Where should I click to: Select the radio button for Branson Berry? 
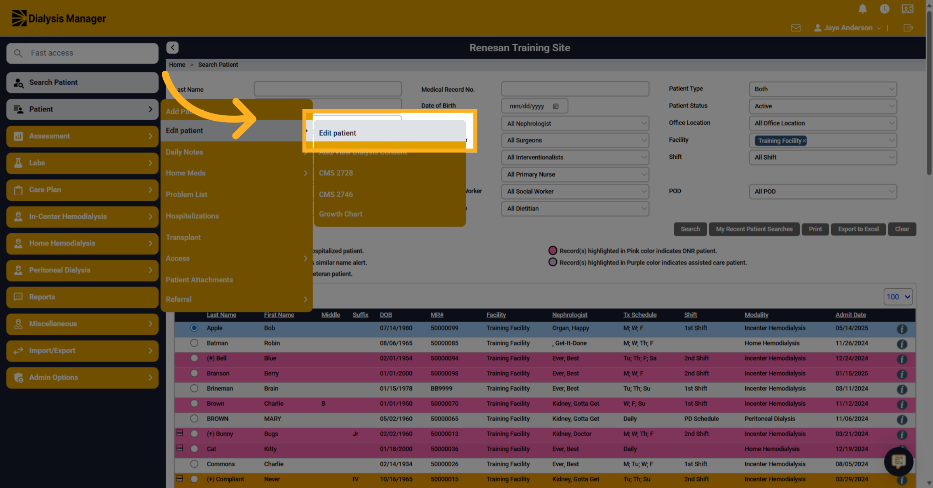point(194,373)
